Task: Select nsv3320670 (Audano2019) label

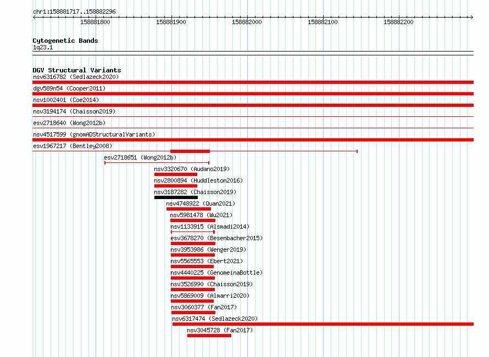Action: [x=192, y=169]
